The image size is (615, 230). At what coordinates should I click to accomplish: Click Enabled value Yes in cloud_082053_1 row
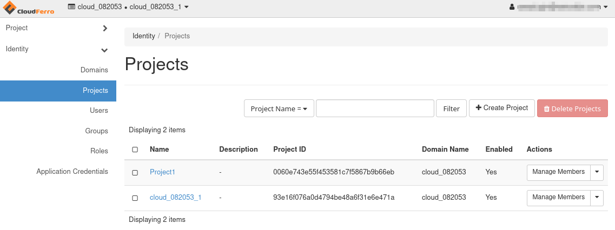click(x=491, y=198)
